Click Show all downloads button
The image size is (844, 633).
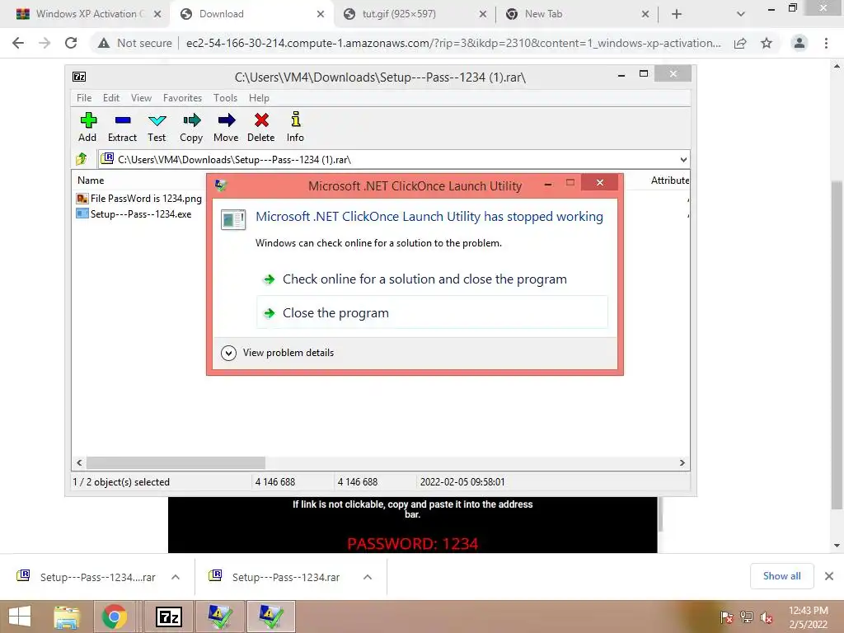(x=781, y=576)
